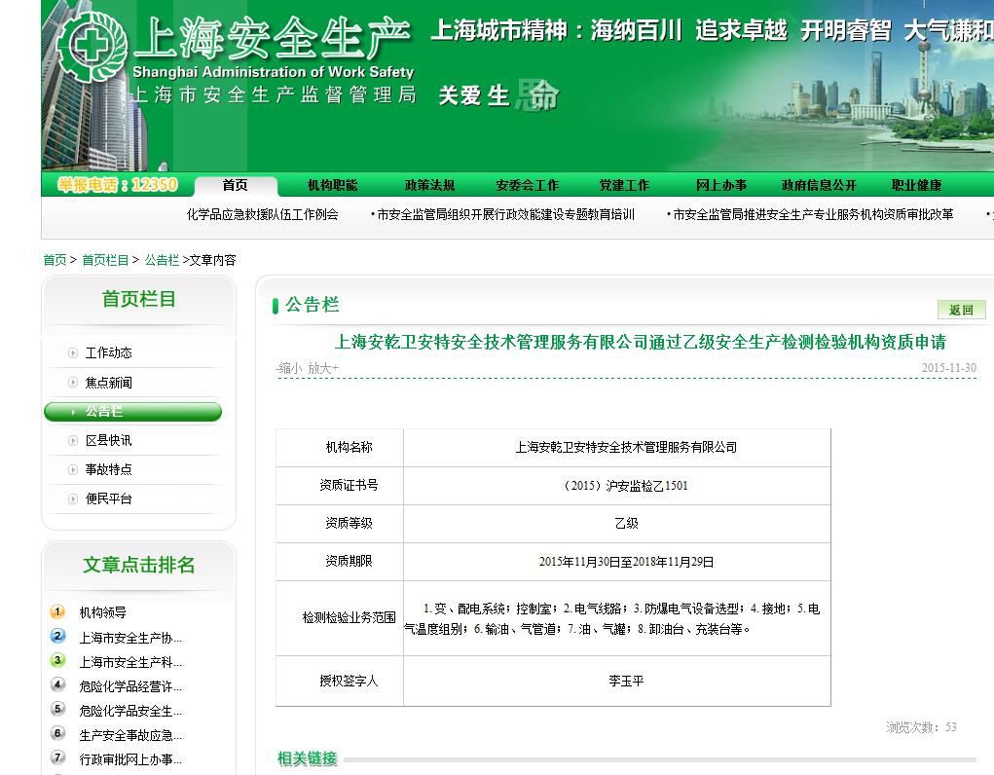Open the 机构职能 navigation tab
The width and height of the screenshot is (994, 775).
[x=332, y=186]
